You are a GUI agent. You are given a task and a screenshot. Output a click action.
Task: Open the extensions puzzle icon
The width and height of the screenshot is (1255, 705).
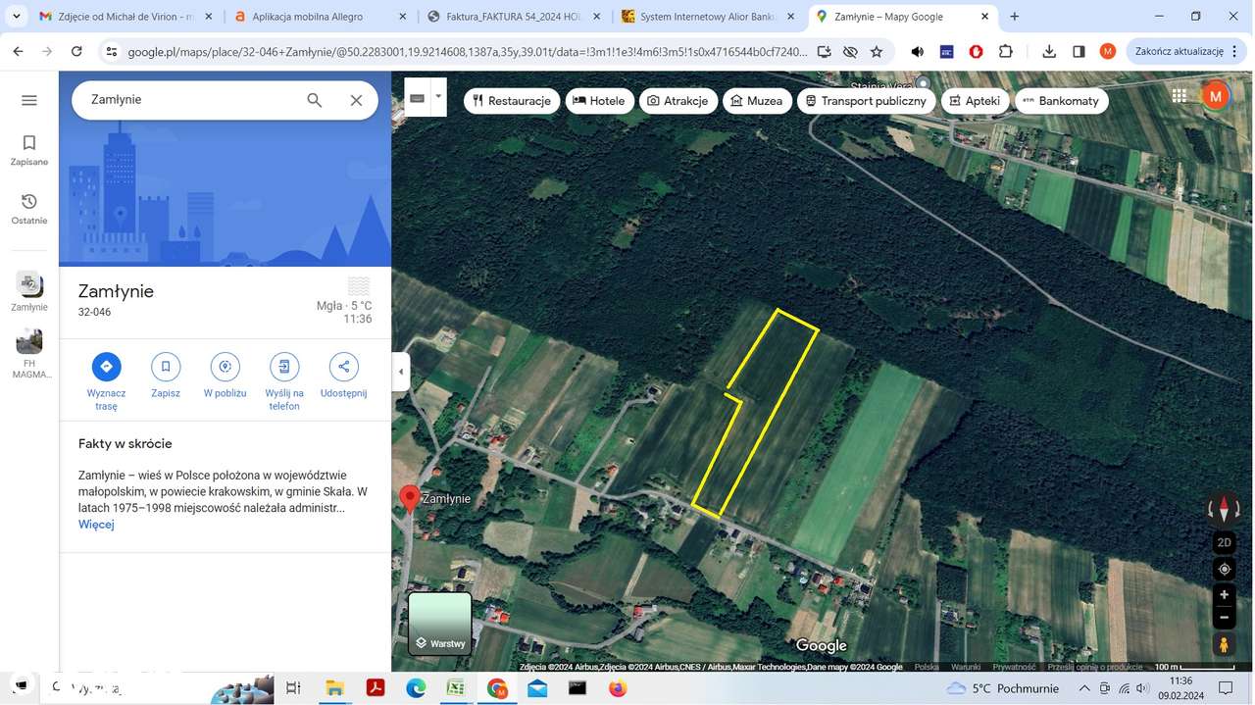1006,52
